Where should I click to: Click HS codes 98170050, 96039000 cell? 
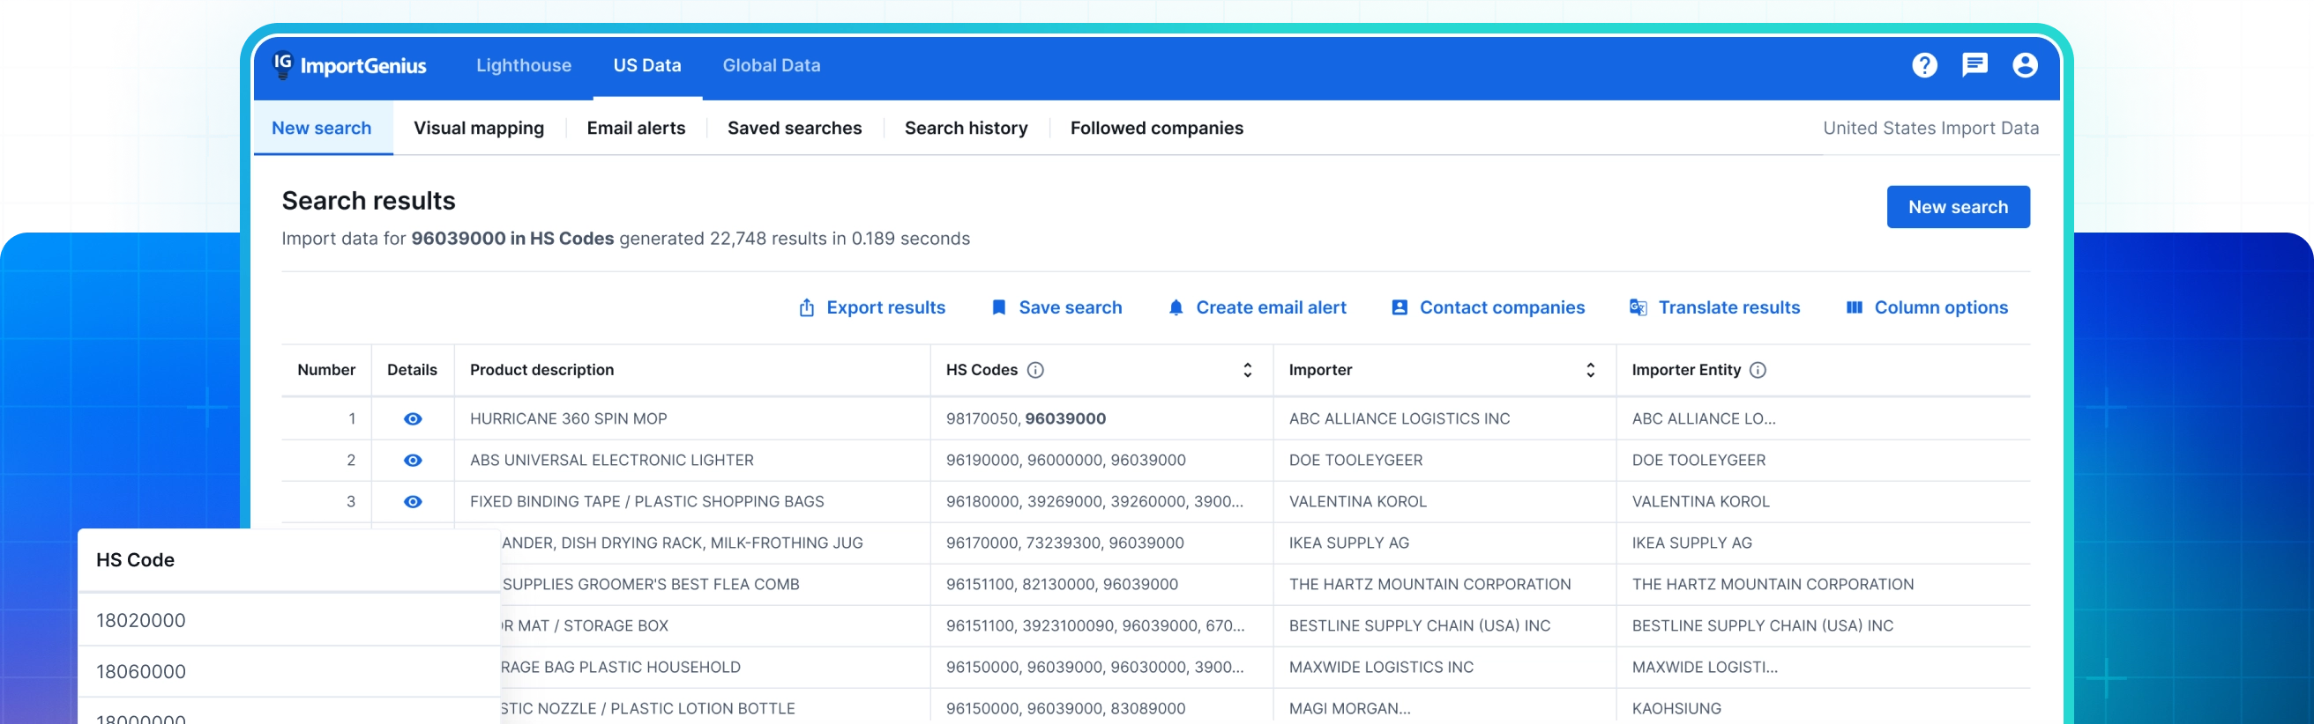pos(1025,419)
